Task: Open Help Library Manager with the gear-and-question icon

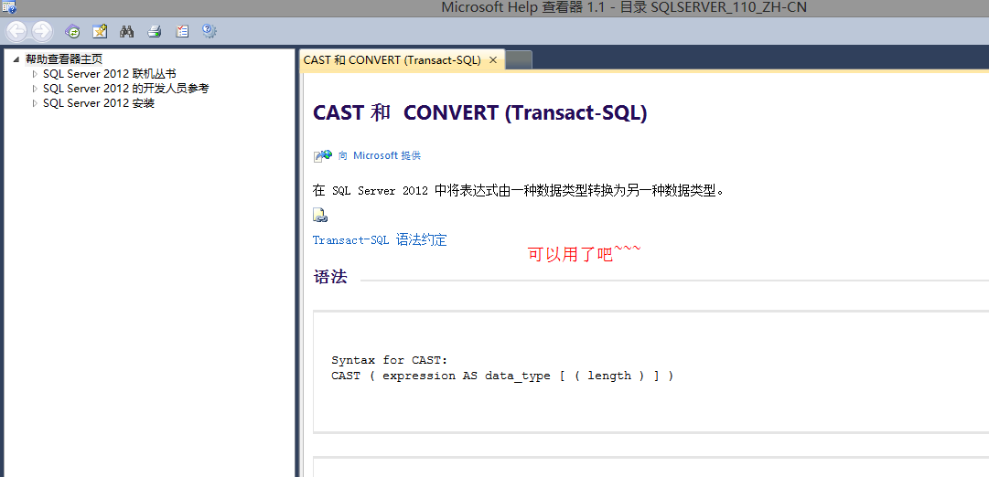Action: point(210,31)
